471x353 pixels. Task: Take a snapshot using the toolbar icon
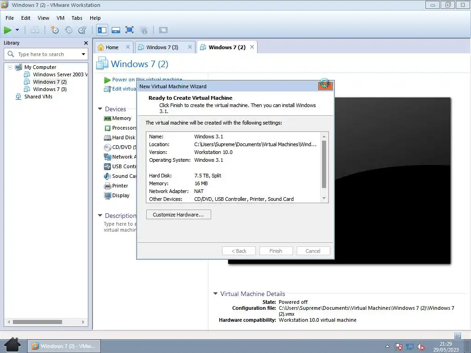coord(55,30)
